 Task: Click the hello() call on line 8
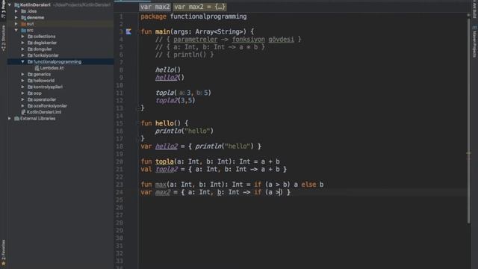pos(168,69)
